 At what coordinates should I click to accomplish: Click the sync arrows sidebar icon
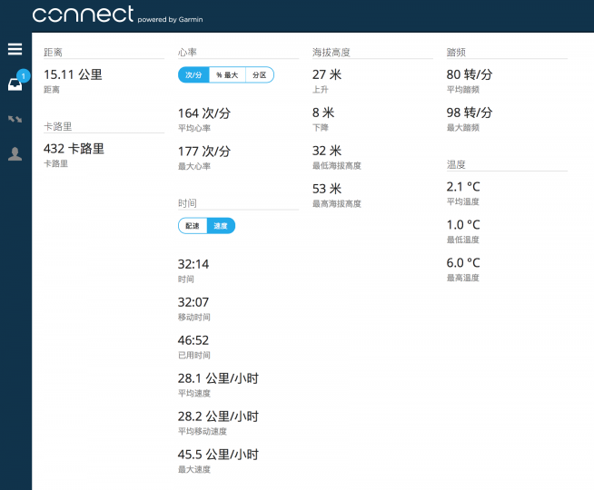point(15,119)
